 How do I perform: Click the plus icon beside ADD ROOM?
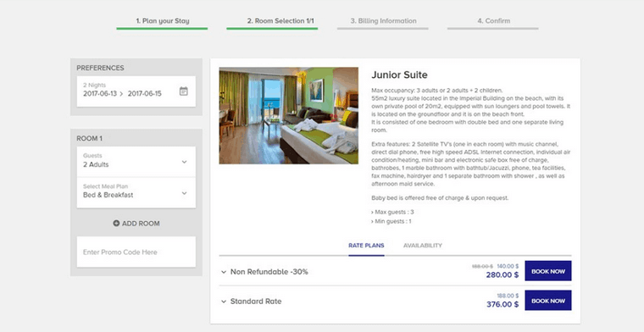point(116,224)
